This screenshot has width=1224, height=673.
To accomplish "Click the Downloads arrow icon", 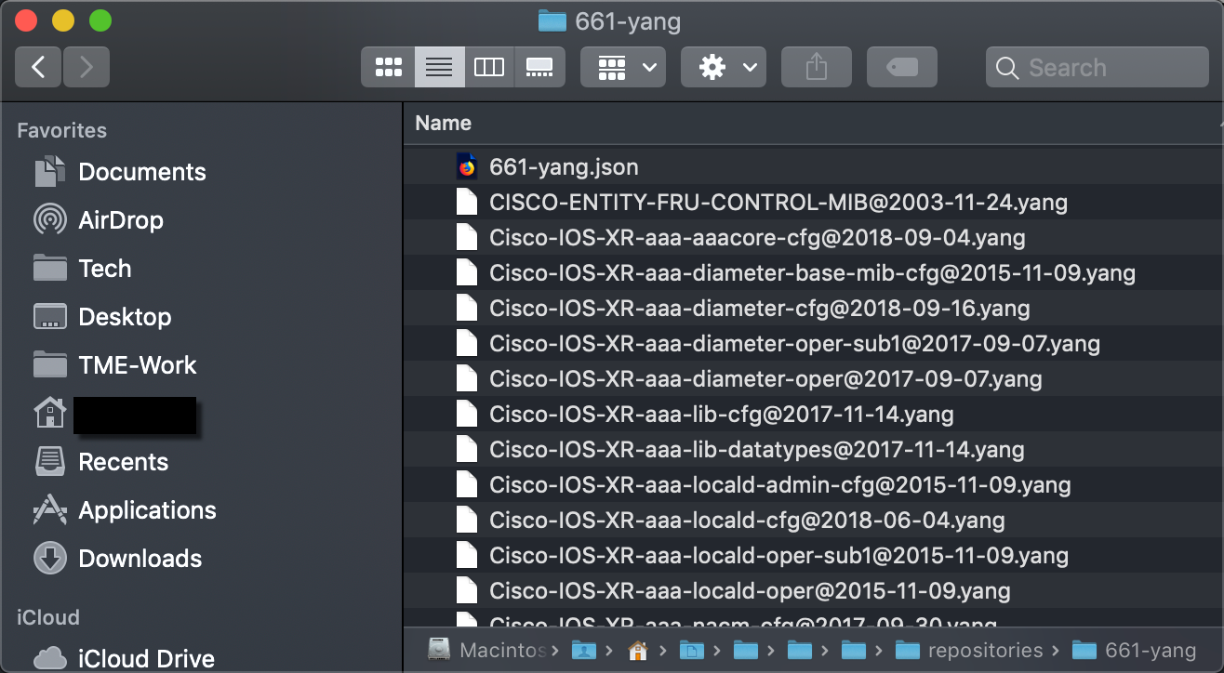I will point(49,559).
